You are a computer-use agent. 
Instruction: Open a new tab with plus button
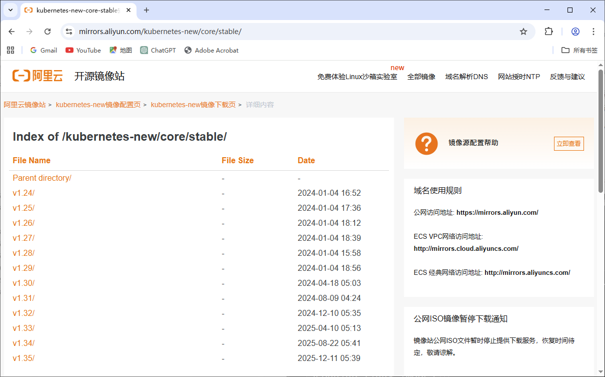tap(146, 10)
